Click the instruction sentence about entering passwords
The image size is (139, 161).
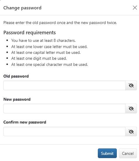pos(60,23)
